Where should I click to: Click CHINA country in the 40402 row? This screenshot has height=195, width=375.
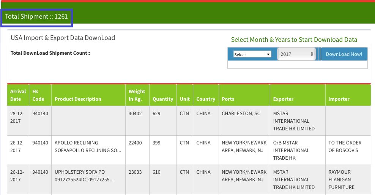point(203,114)
